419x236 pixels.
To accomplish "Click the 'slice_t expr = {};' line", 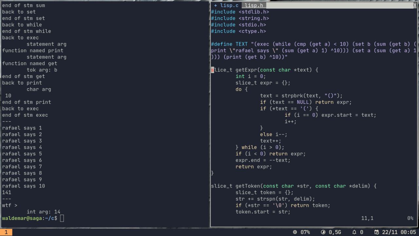I will pyautogui.click(x=263, y=83).
